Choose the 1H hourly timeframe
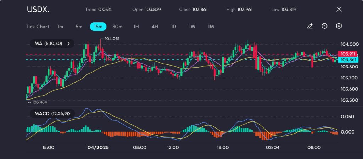 pos(136,27)
